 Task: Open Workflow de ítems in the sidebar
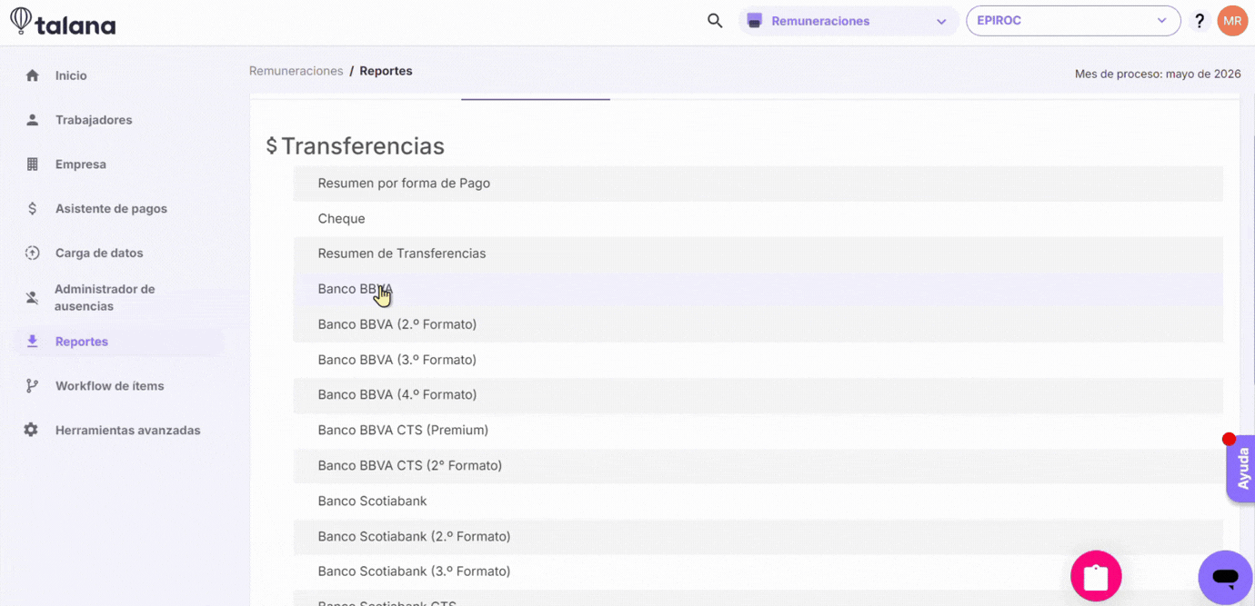[110, 386]
